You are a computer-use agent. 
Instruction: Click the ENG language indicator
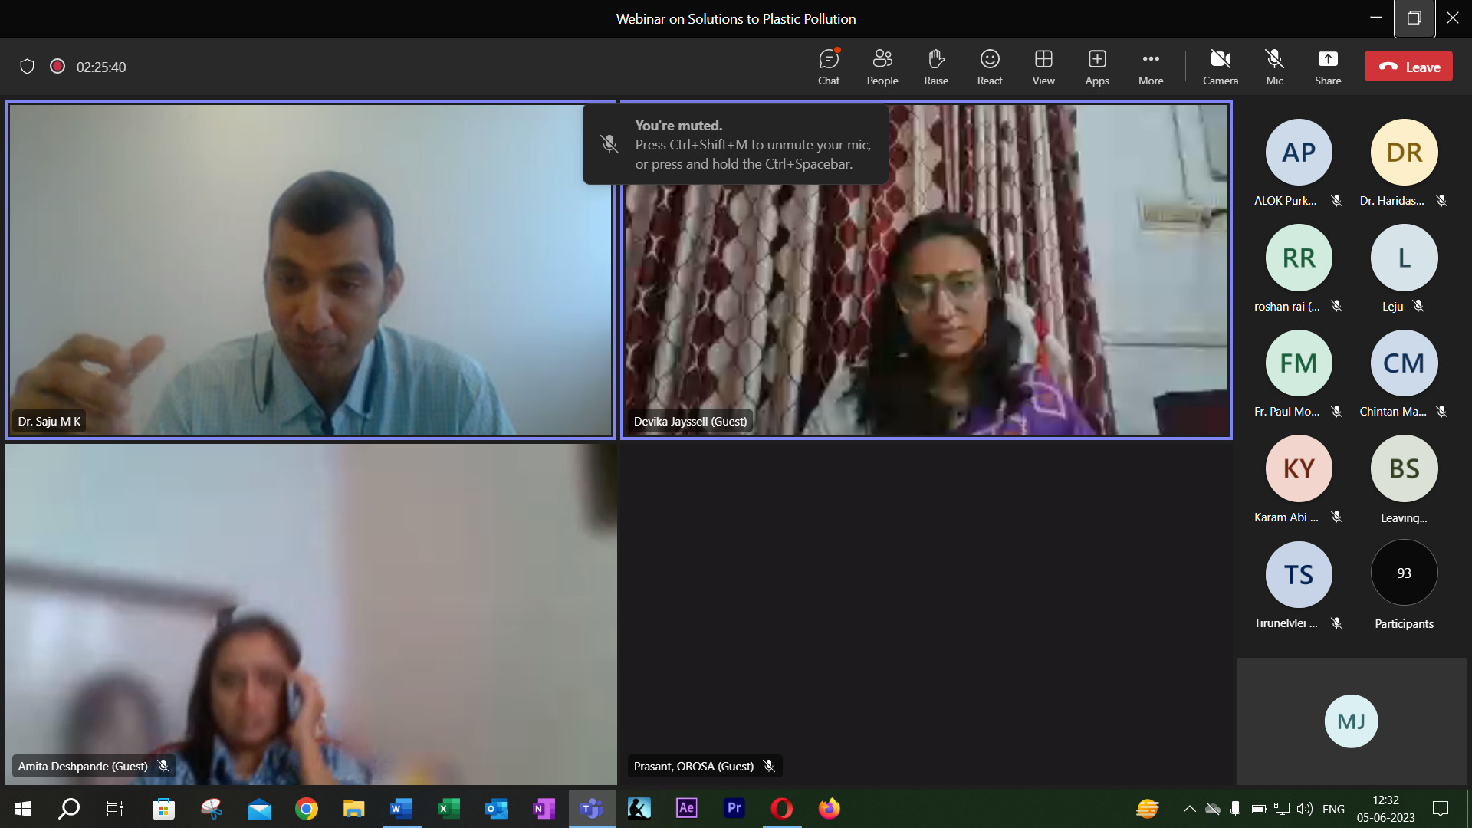[1333, 809]
